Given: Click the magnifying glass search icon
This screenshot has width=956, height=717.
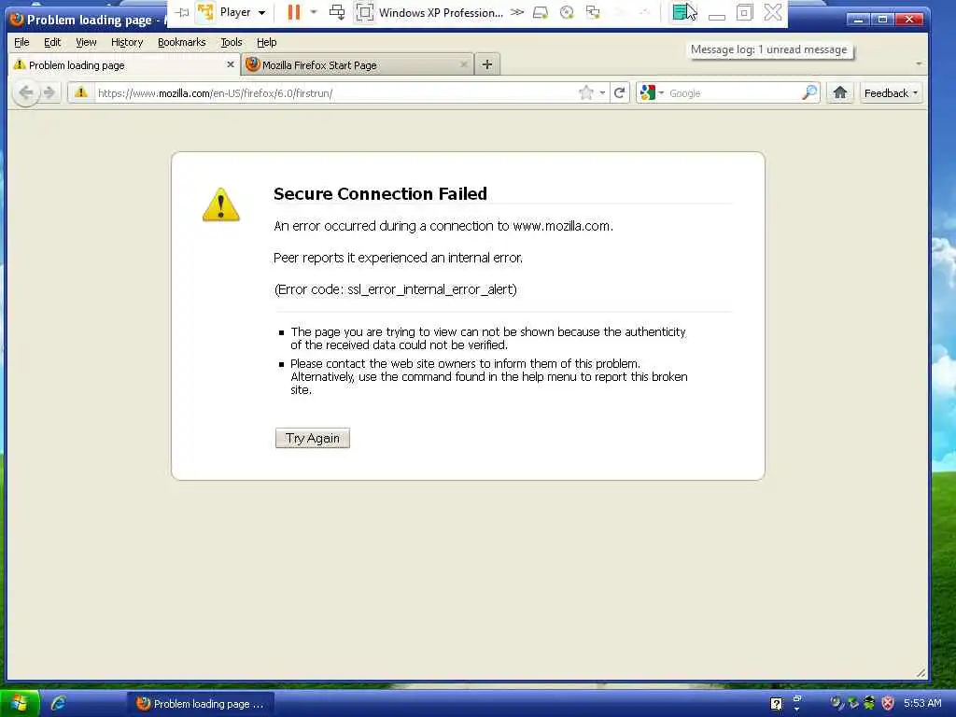Looking at the screenshot, I should pos(809,92).
